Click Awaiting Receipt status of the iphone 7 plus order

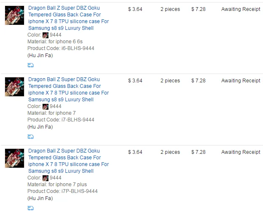(x=241, y=152)
